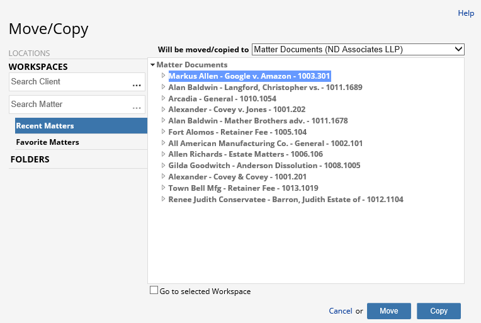
Task: Enable Go to selected Workspace checkbox
Action: point(154,290)
